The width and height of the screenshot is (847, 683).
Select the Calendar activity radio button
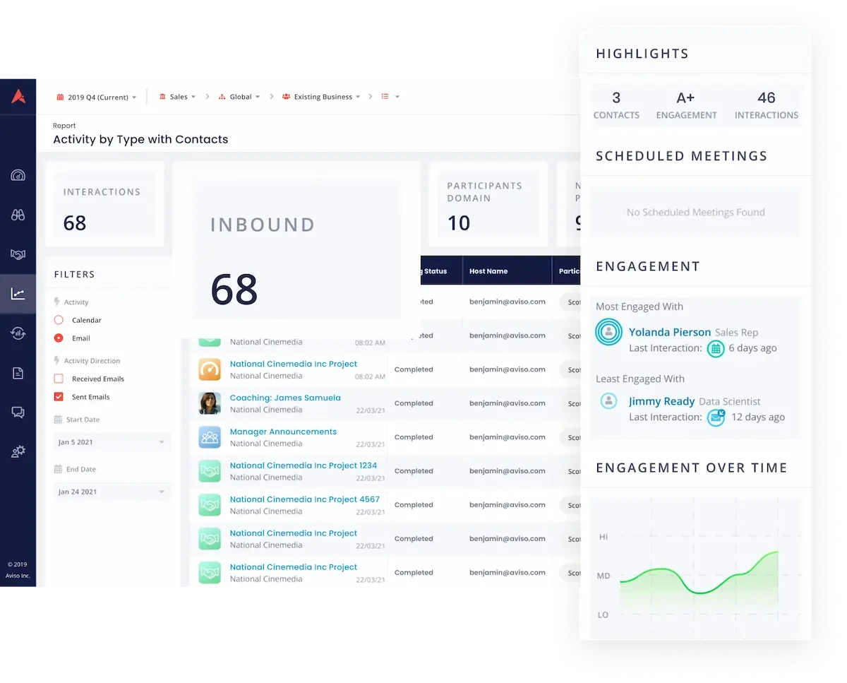(59, 320)
